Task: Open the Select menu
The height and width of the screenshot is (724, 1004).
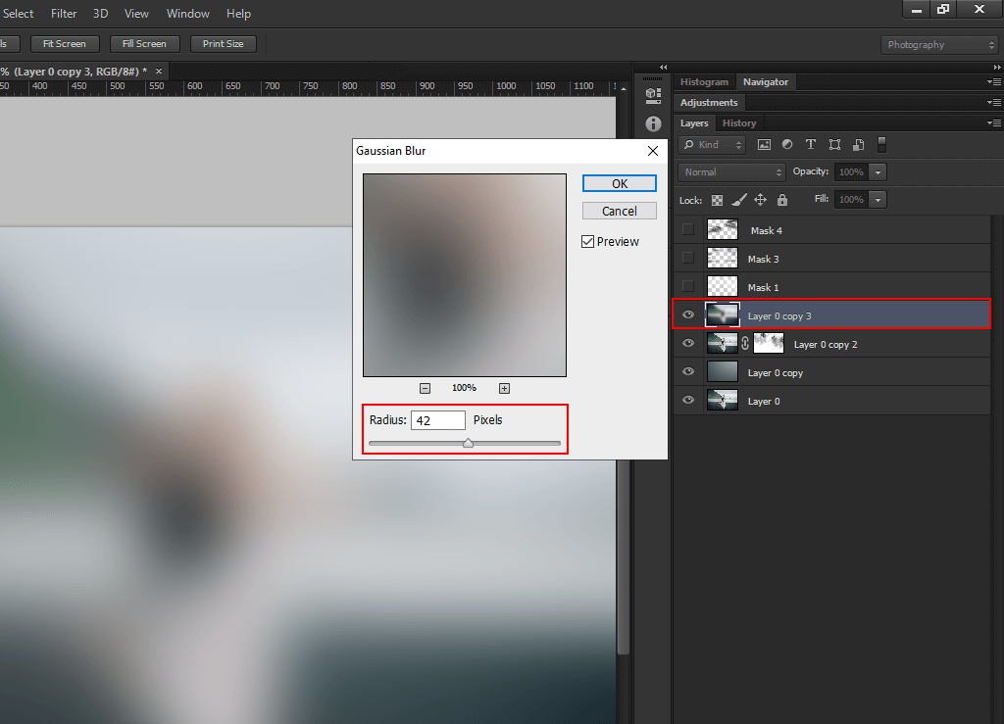Action: pos(18,14)
